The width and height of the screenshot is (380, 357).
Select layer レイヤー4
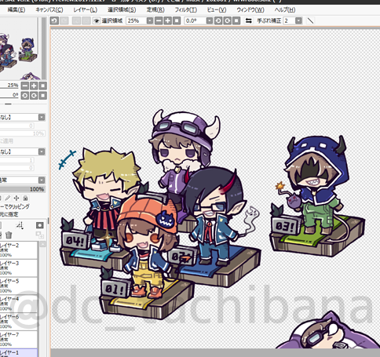(x=19, y=304)
